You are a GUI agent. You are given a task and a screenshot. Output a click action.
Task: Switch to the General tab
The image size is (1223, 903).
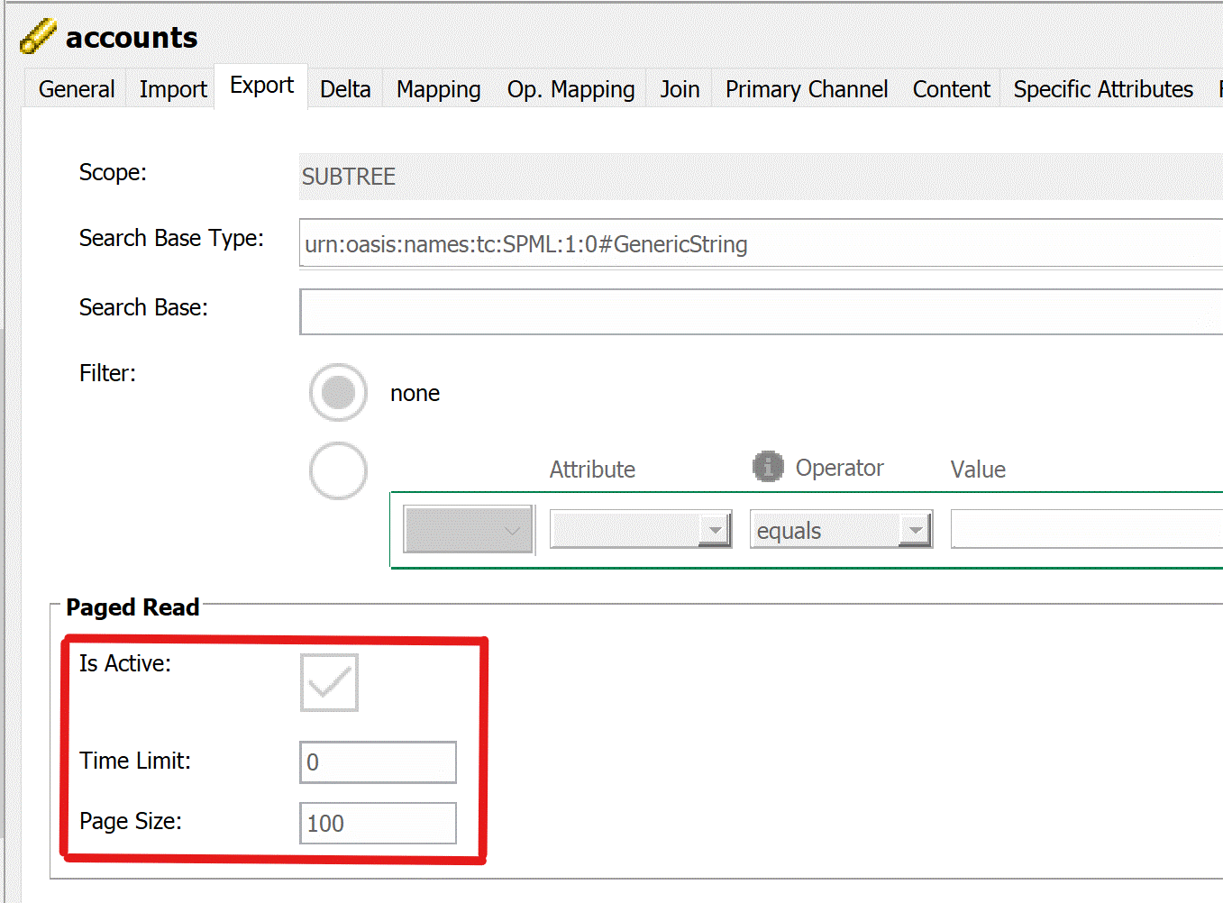76,88
